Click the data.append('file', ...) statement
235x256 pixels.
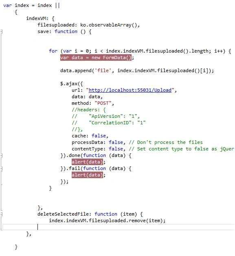coord(137,71)
